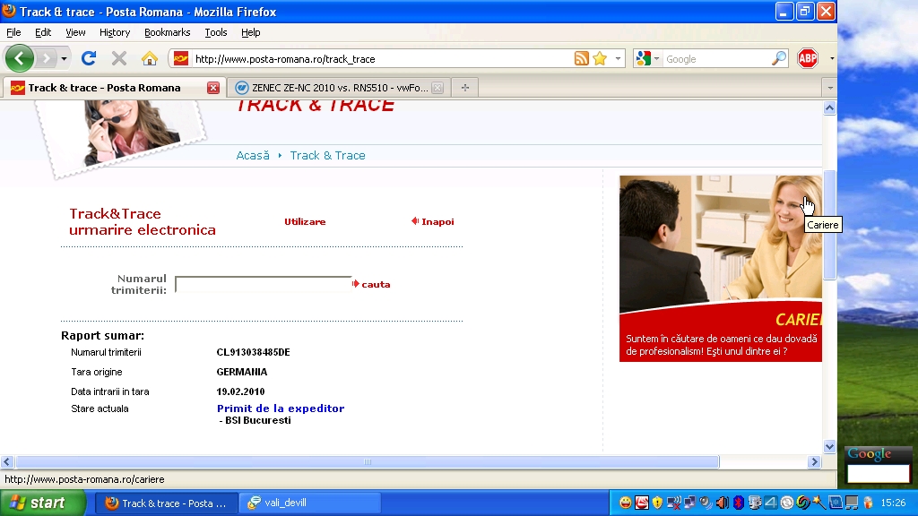Click the cauta search button
Screen dimensions: 918x516
coord(371,284)
